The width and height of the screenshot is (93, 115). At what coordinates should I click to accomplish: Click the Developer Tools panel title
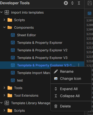(x=15, y=3)
